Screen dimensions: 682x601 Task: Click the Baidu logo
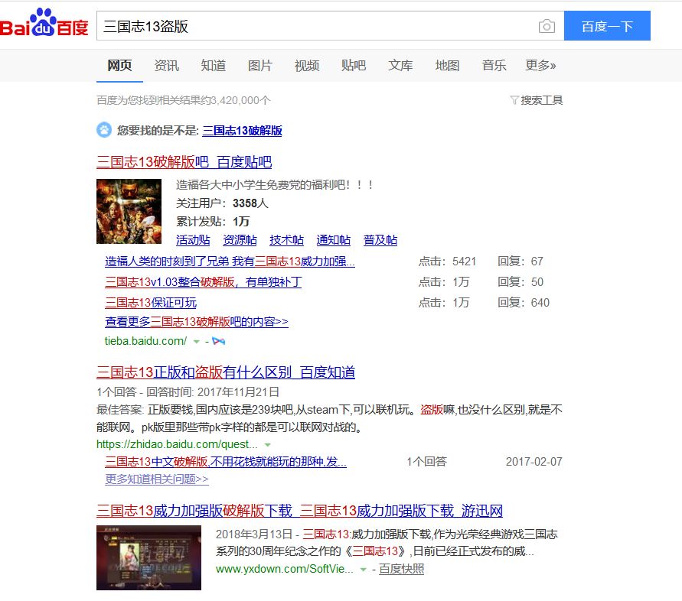pyautogui.click(x=44, y=23)
